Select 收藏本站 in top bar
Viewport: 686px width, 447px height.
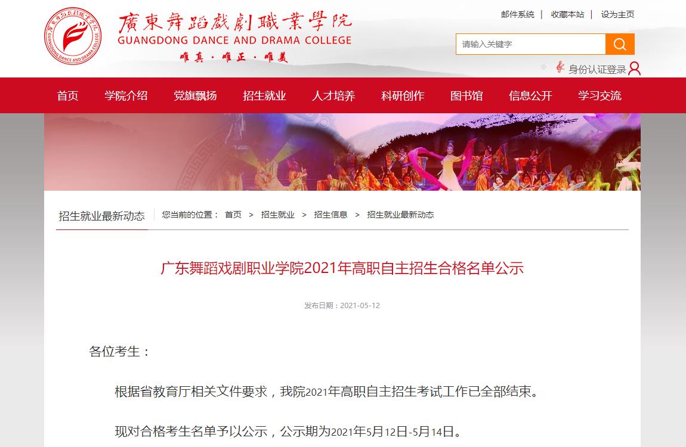(x=567, y=14)
